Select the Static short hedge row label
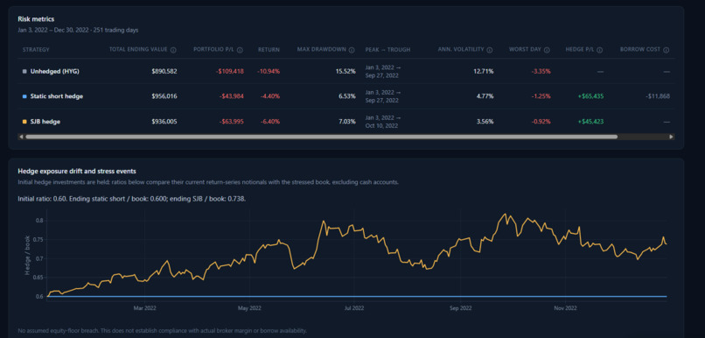This screenshot has height=338, width=705. pyautogui.click(x=57, y=96)
